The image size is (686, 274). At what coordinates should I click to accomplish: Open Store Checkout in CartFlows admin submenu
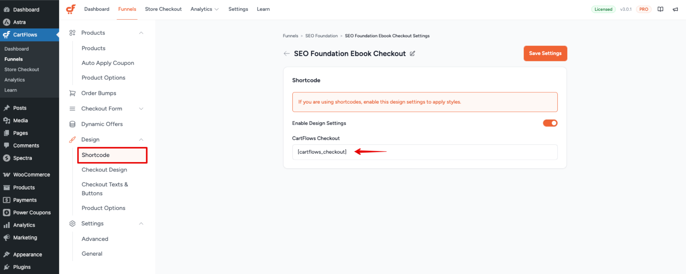[x=22, y=69]
